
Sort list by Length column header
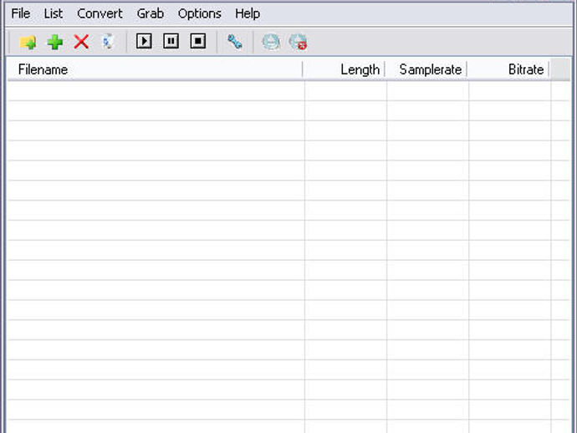[x=344, y=69]
